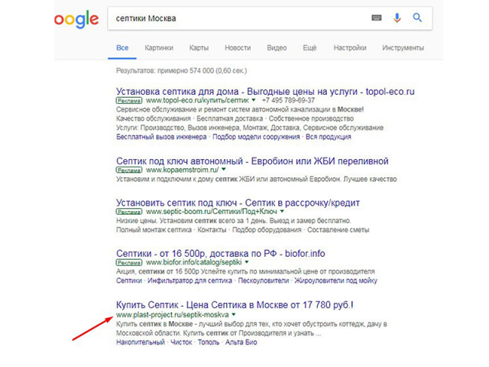
Task: Click 'Тополь' sitelink
Action: 209,342
